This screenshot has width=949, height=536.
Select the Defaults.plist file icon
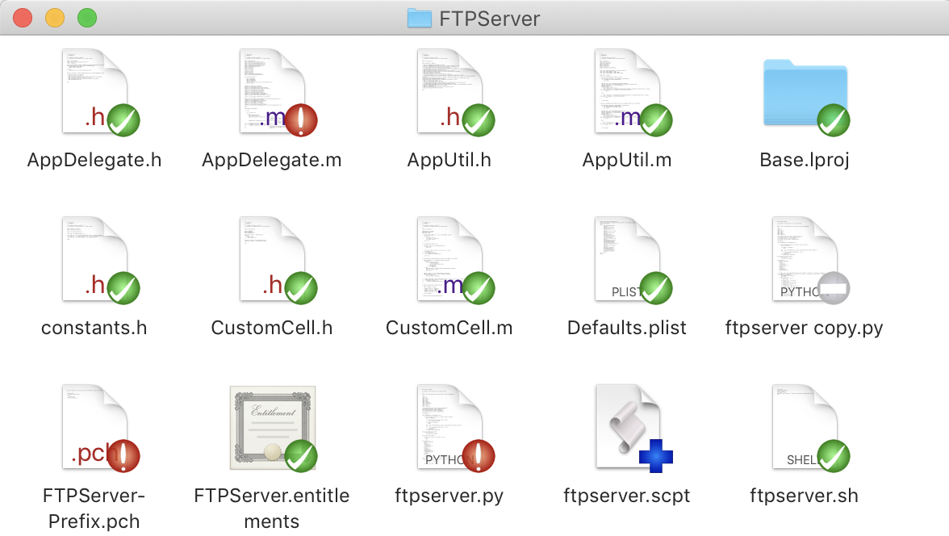627,259
